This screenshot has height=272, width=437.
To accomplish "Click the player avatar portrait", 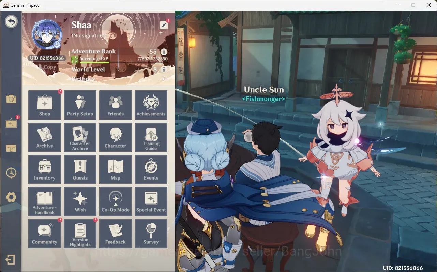I will (x=47, y=34).
